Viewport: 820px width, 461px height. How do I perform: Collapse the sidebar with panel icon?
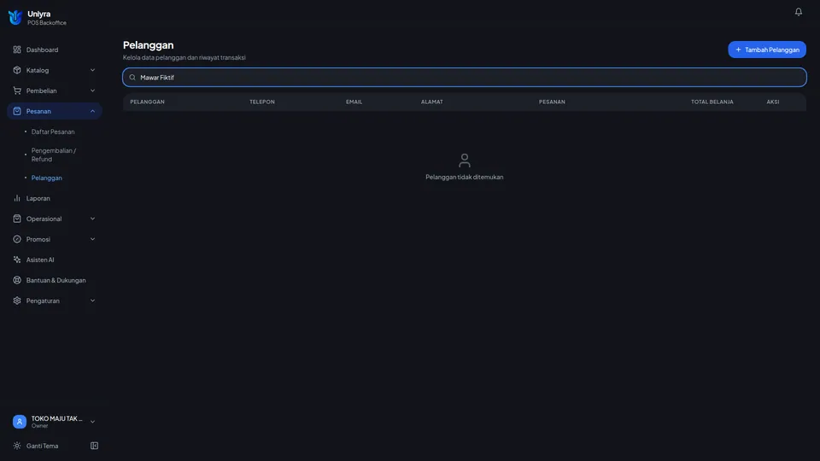click(x=94, y=446)
